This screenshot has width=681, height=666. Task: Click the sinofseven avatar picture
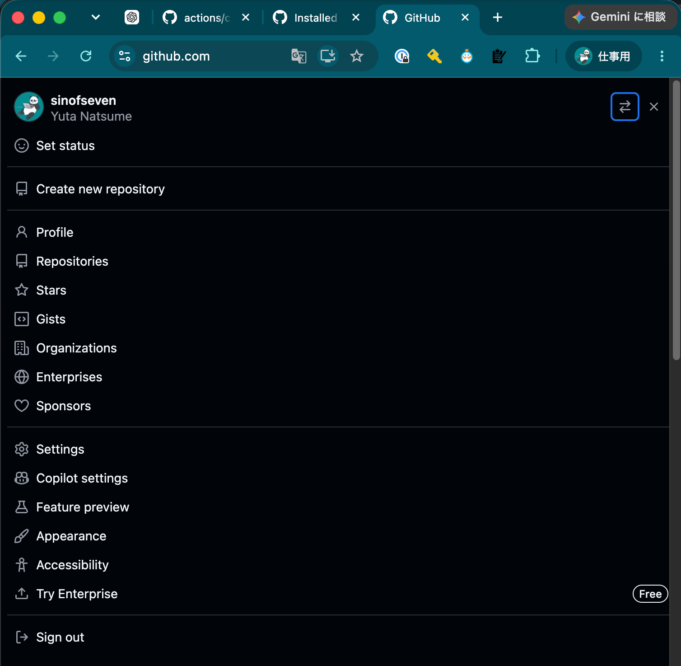point(29,107)
